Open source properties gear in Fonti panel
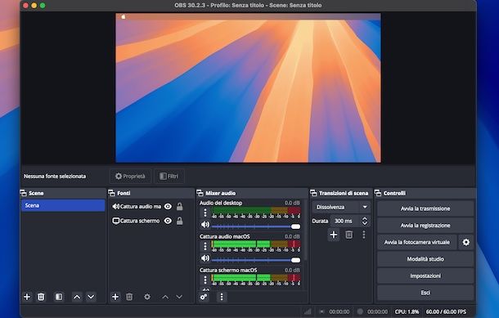Screen dimensions: 499x318 (147, 297)
